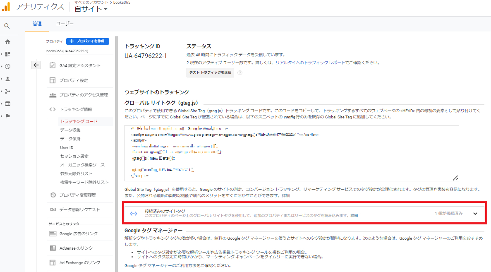The height and width of the screenshot is (272, 491).
Task: Open the Customization dashboard grid icon
Action: point(7,54)
